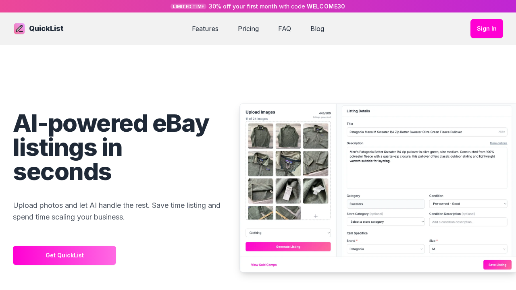Select the first sweater photo thumbnail
The width and height of the screenshot is (516, 290).
click(x=260, y=136)
